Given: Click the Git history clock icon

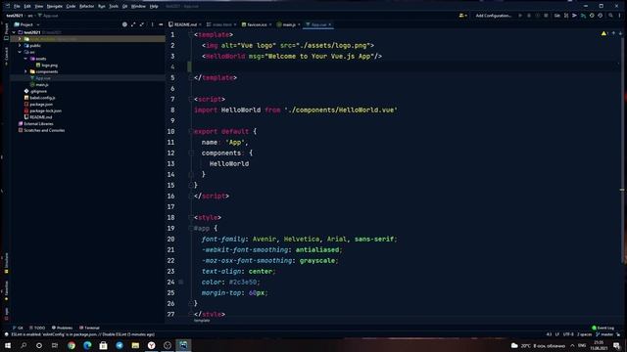Looking at the screenshot, I should click(592, 16).
